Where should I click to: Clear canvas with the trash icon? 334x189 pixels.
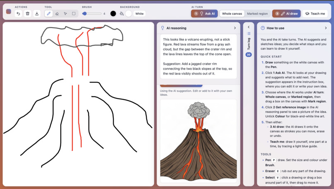27,14
